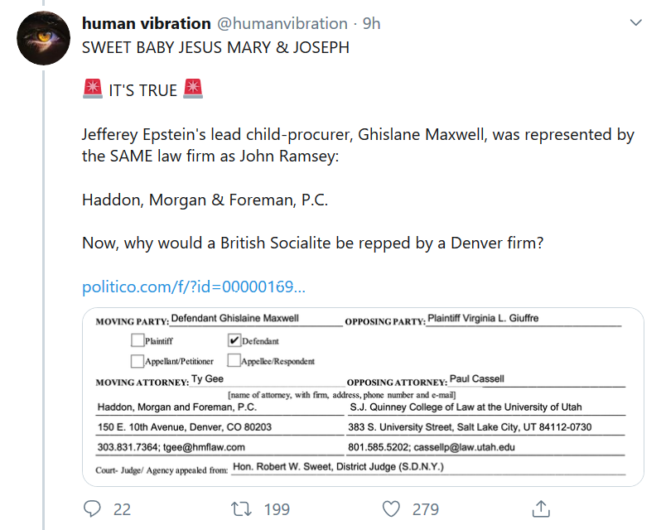
Task: Expand the tweet options chevron menu
Action: pos(635,22)
